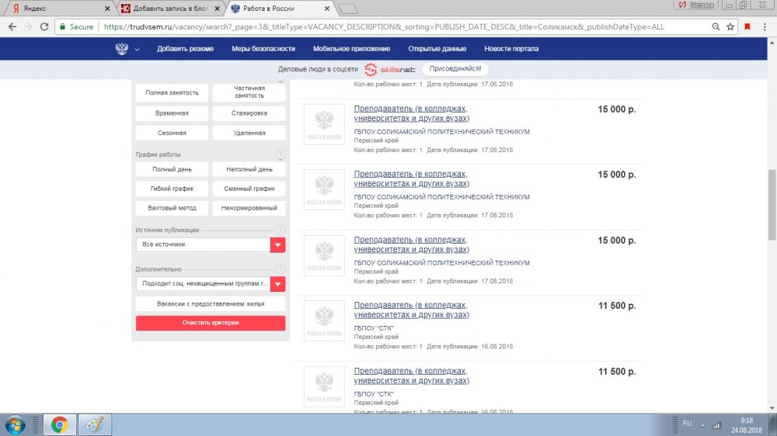Expand the Все источники dropdown

point(277,244)
